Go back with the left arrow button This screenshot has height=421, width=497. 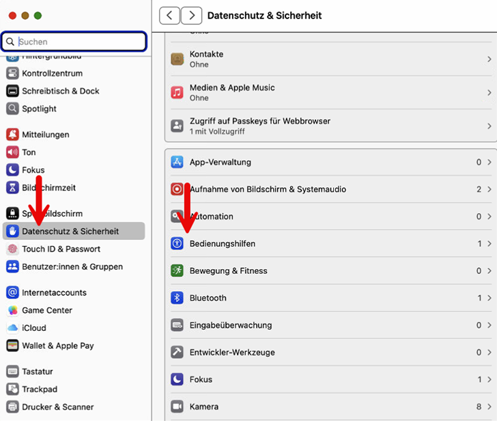pos(169,15)
